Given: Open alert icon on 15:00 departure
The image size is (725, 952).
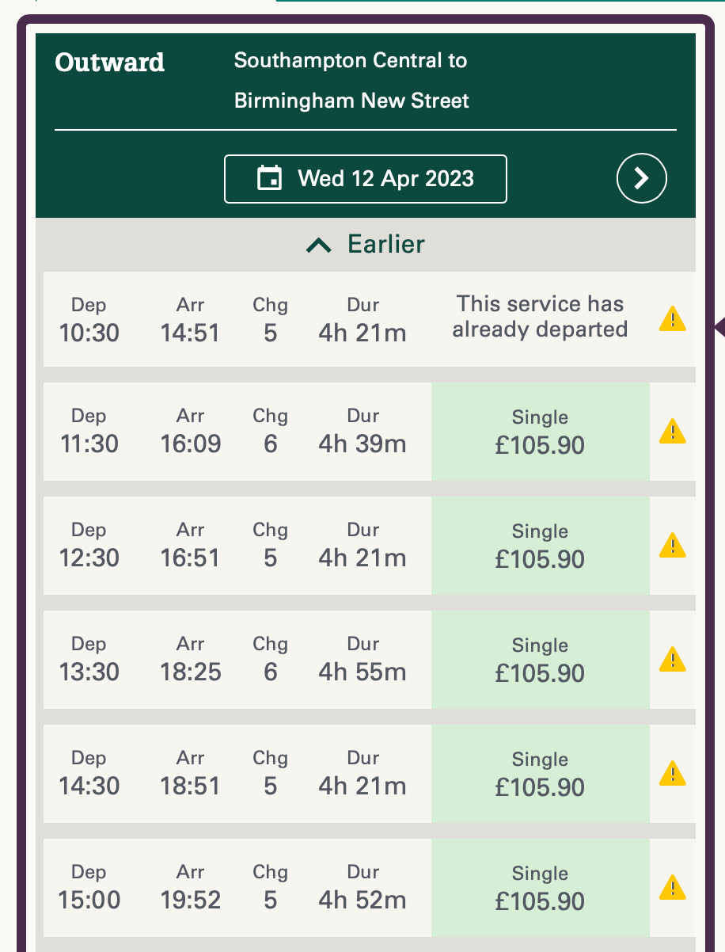Looking at the screenshot, I should pyautogui.click(x=672, y=888).
